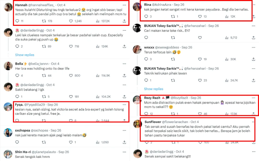This screenshot has width=259, height=161.
Task: Retweet Hannah's tweet with 178 retweets
Action: point(44,21)
